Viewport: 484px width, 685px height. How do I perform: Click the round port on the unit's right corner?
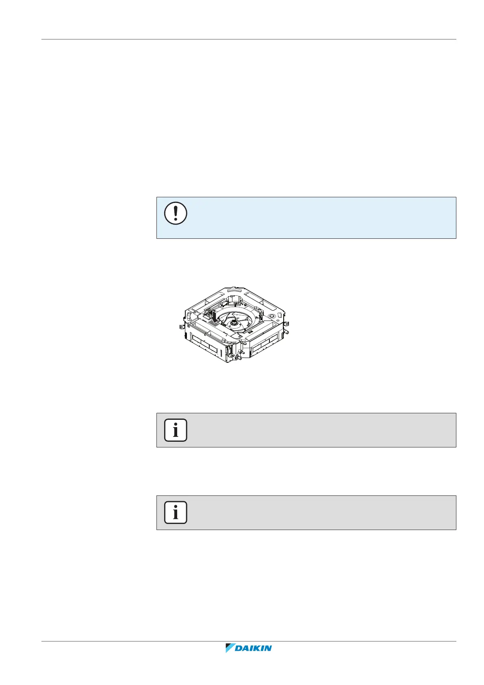[x=270, y=315]
